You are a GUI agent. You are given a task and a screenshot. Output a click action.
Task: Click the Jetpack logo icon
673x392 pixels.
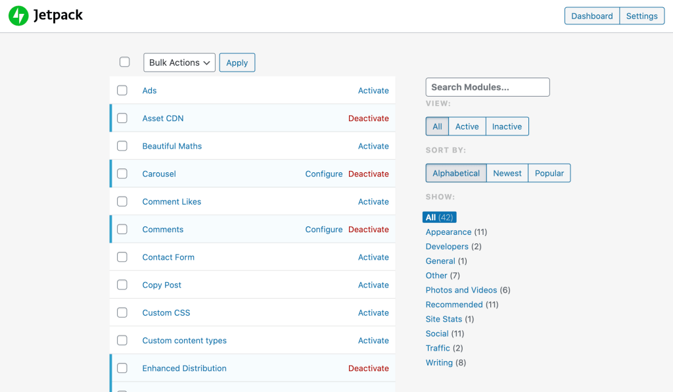pyautogui.click(x=18, y=16)
